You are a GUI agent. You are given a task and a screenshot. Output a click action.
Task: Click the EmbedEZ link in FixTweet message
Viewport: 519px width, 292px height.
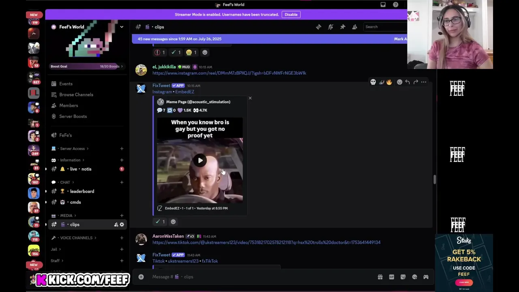184,92
